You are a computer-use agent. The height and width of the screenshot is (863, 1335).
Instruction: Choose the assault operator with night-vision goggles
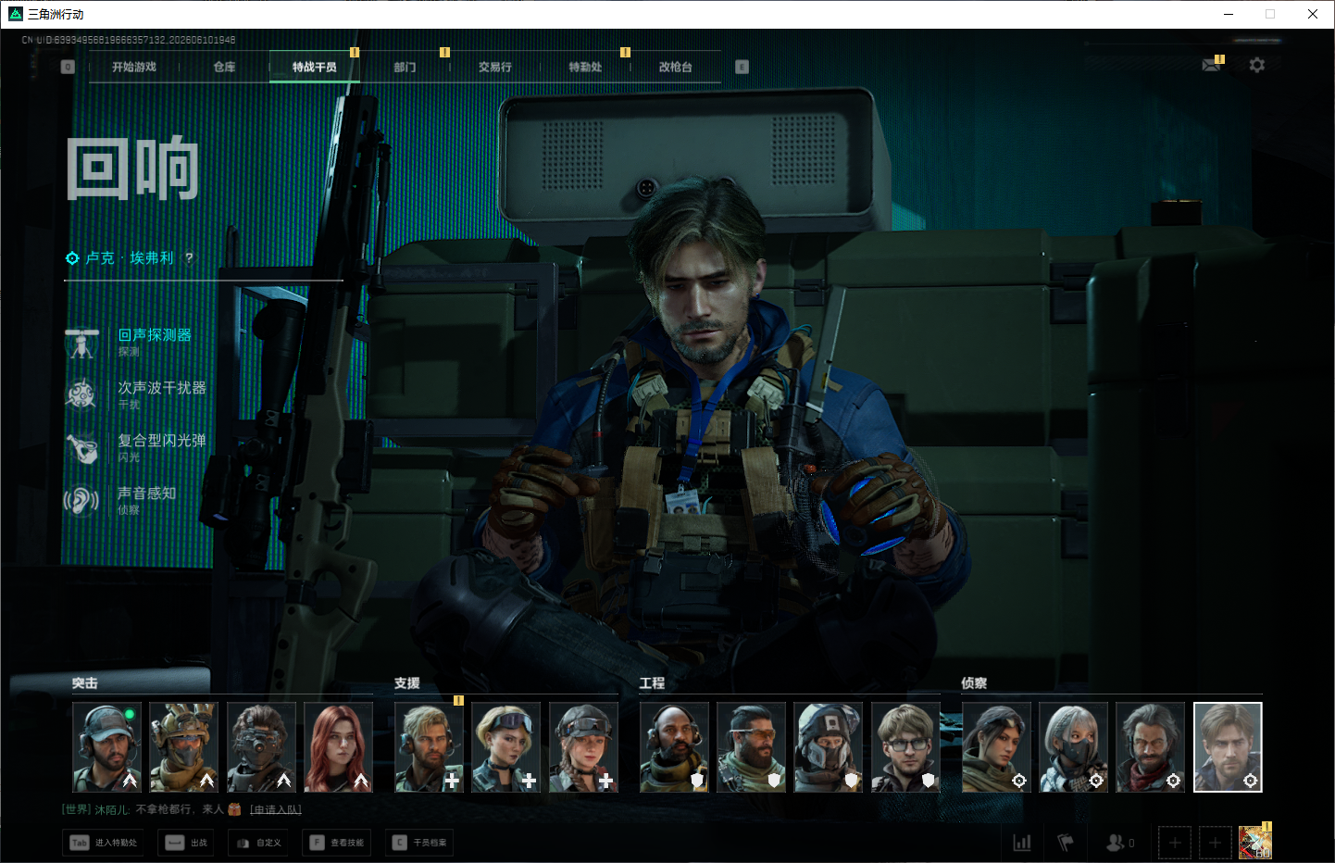click(x=261, y=746)
